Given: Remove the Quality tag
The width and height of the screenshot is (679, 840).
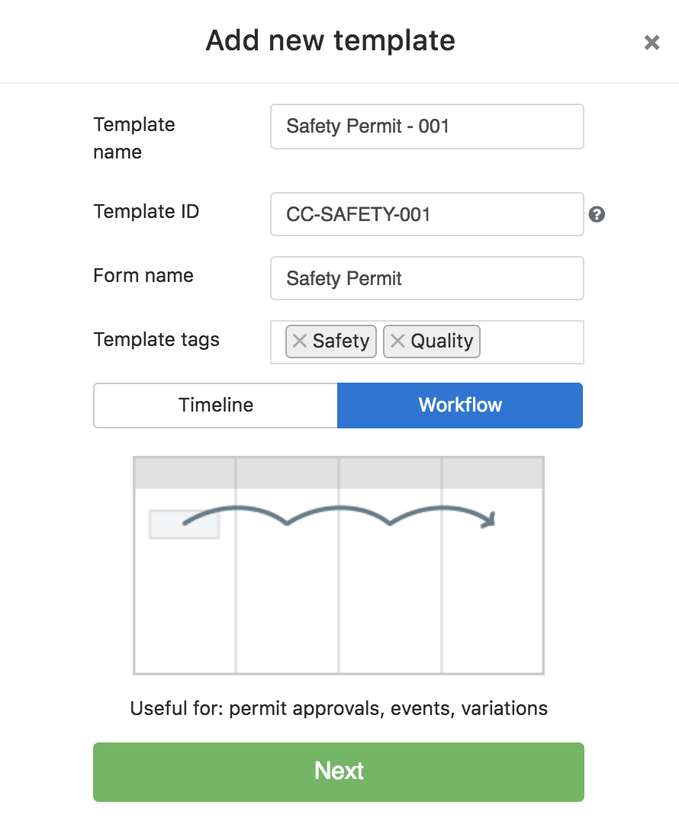Looking at the screenshot, I should tap(397, 341).
